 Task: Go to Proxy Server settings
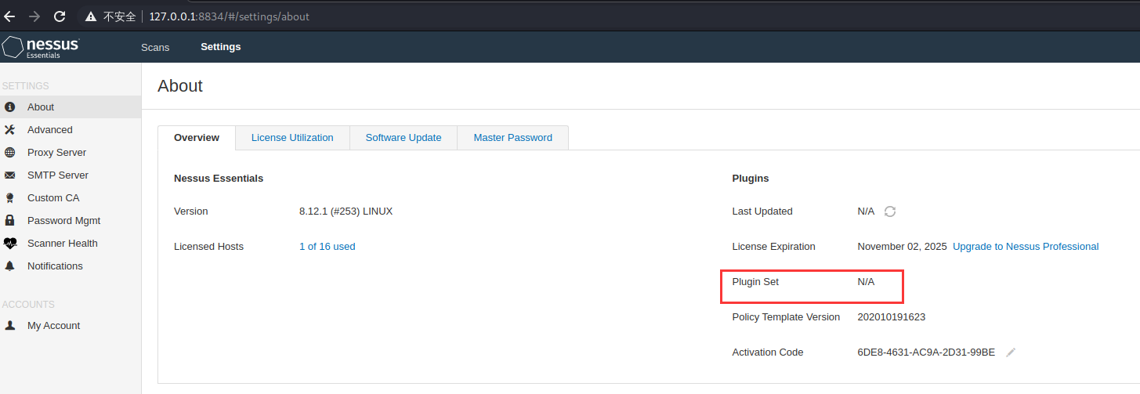[x=71, y=153]
